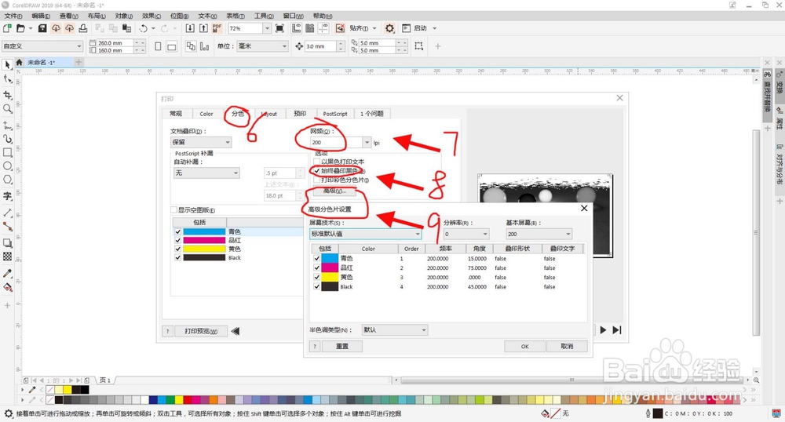Open the screening technology dropdown
The image size is (785, 422).
point(366,234)
